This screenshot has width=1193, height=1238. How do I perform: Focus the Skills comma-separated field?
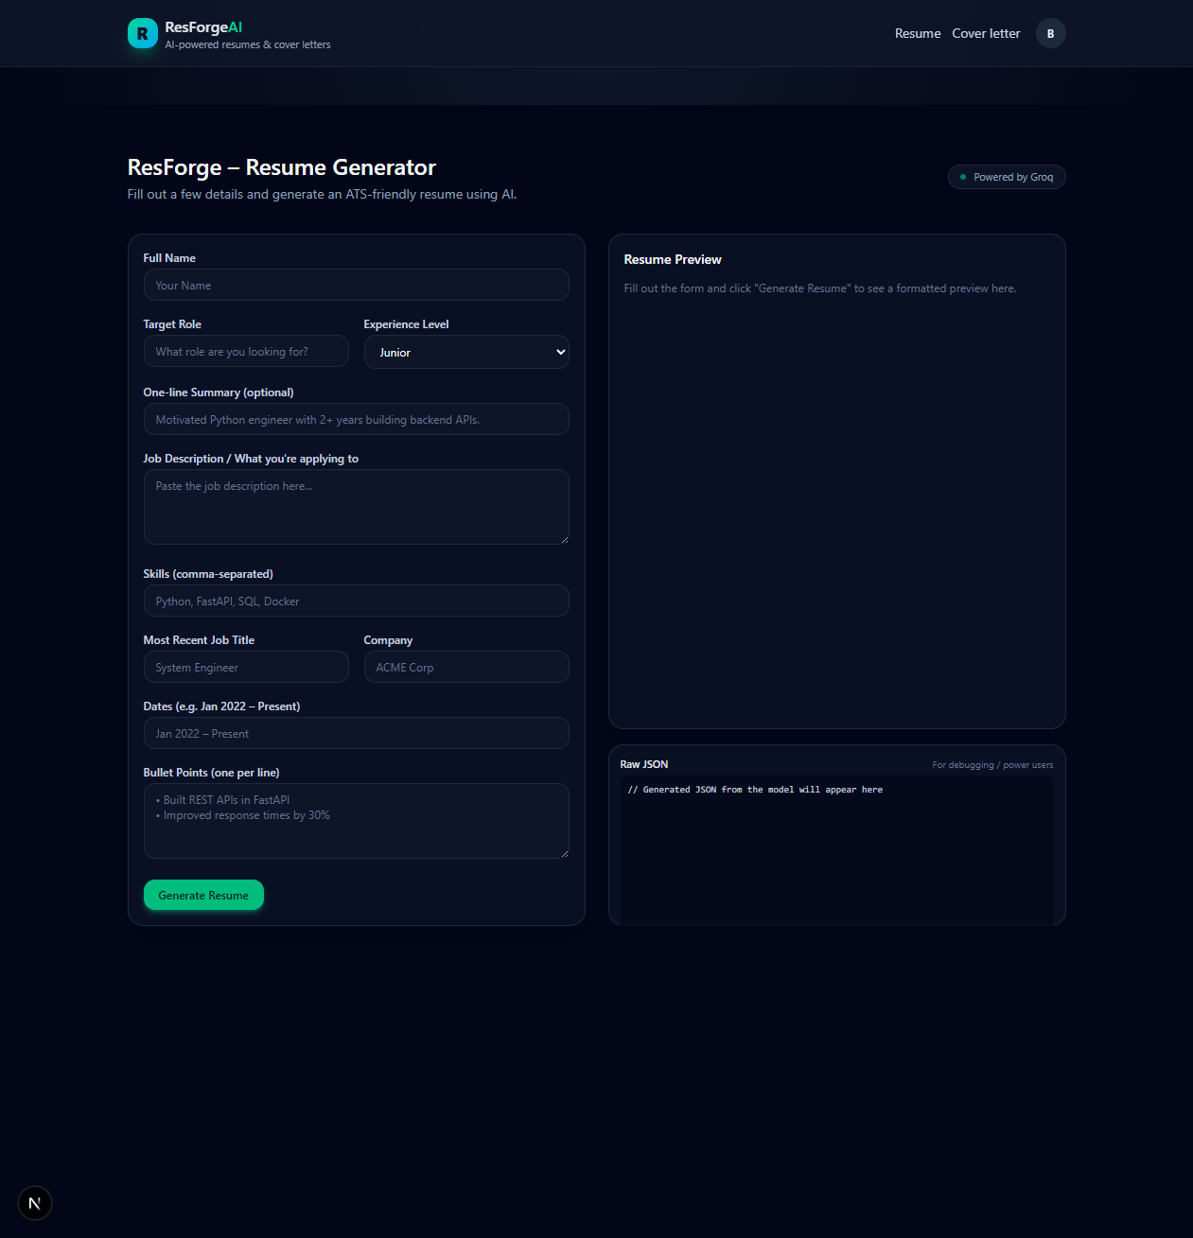click(x=356, y=601)
